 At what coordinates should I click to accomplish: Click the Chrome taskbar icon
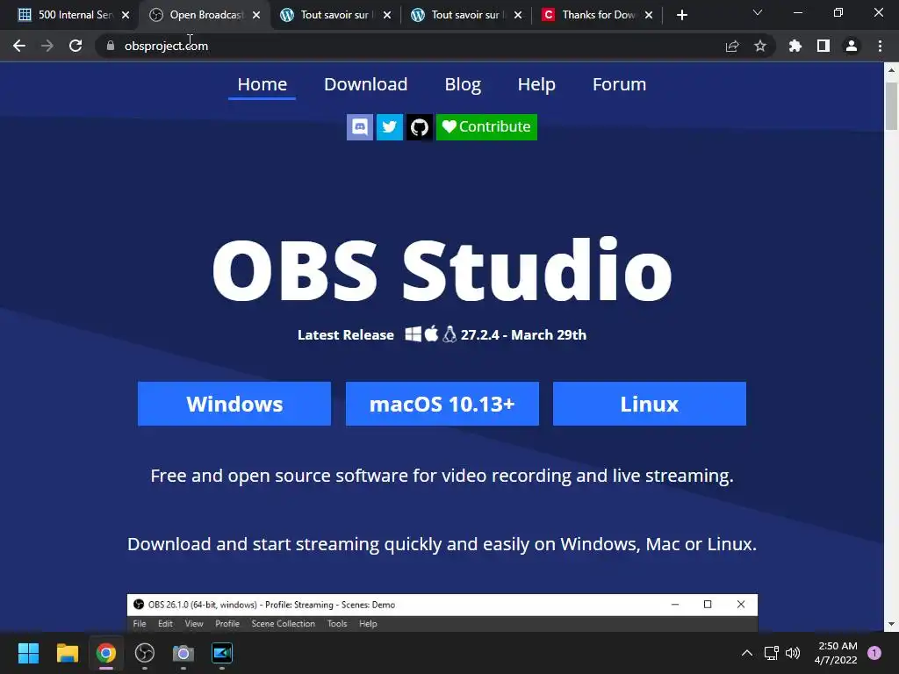click(x=106, y=653)
